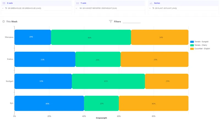Click the Cropweight axis title

click(101, 118)
